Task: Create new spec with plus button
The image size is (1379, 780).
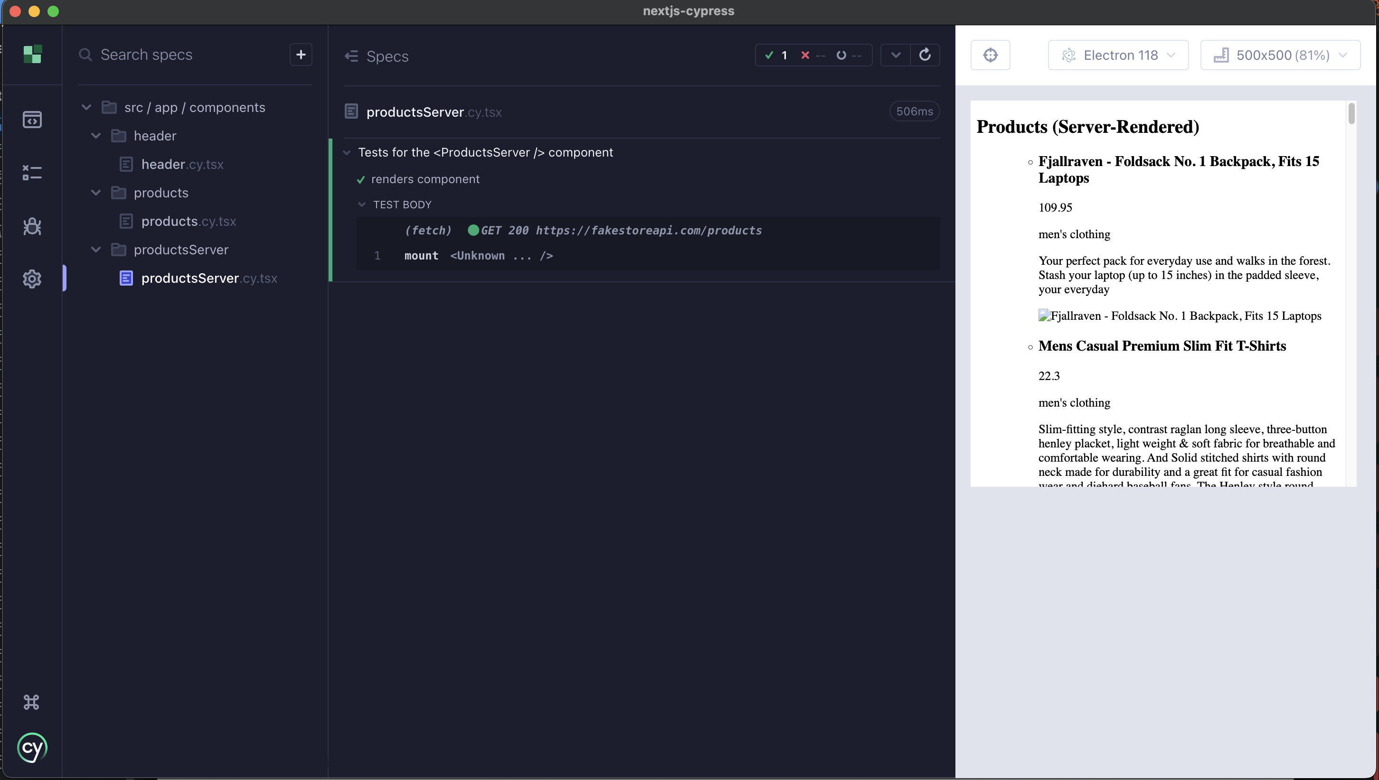Action: (301, 55)
